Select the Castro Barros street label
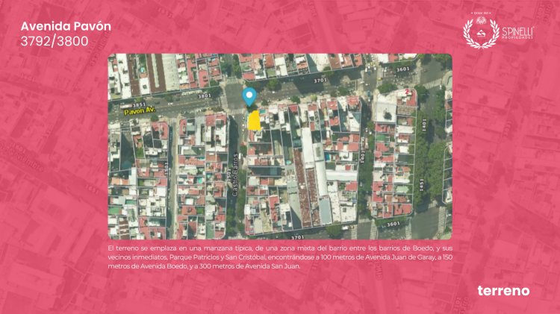Viewport: 560px width, 314px height. tap(234, 175)
